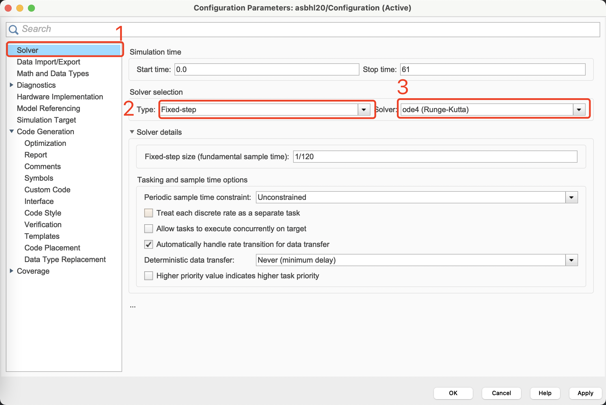Screen dimensions: 606x405
Task: Enable Treat each discrete rate separately
Action: tap(149, 213)
